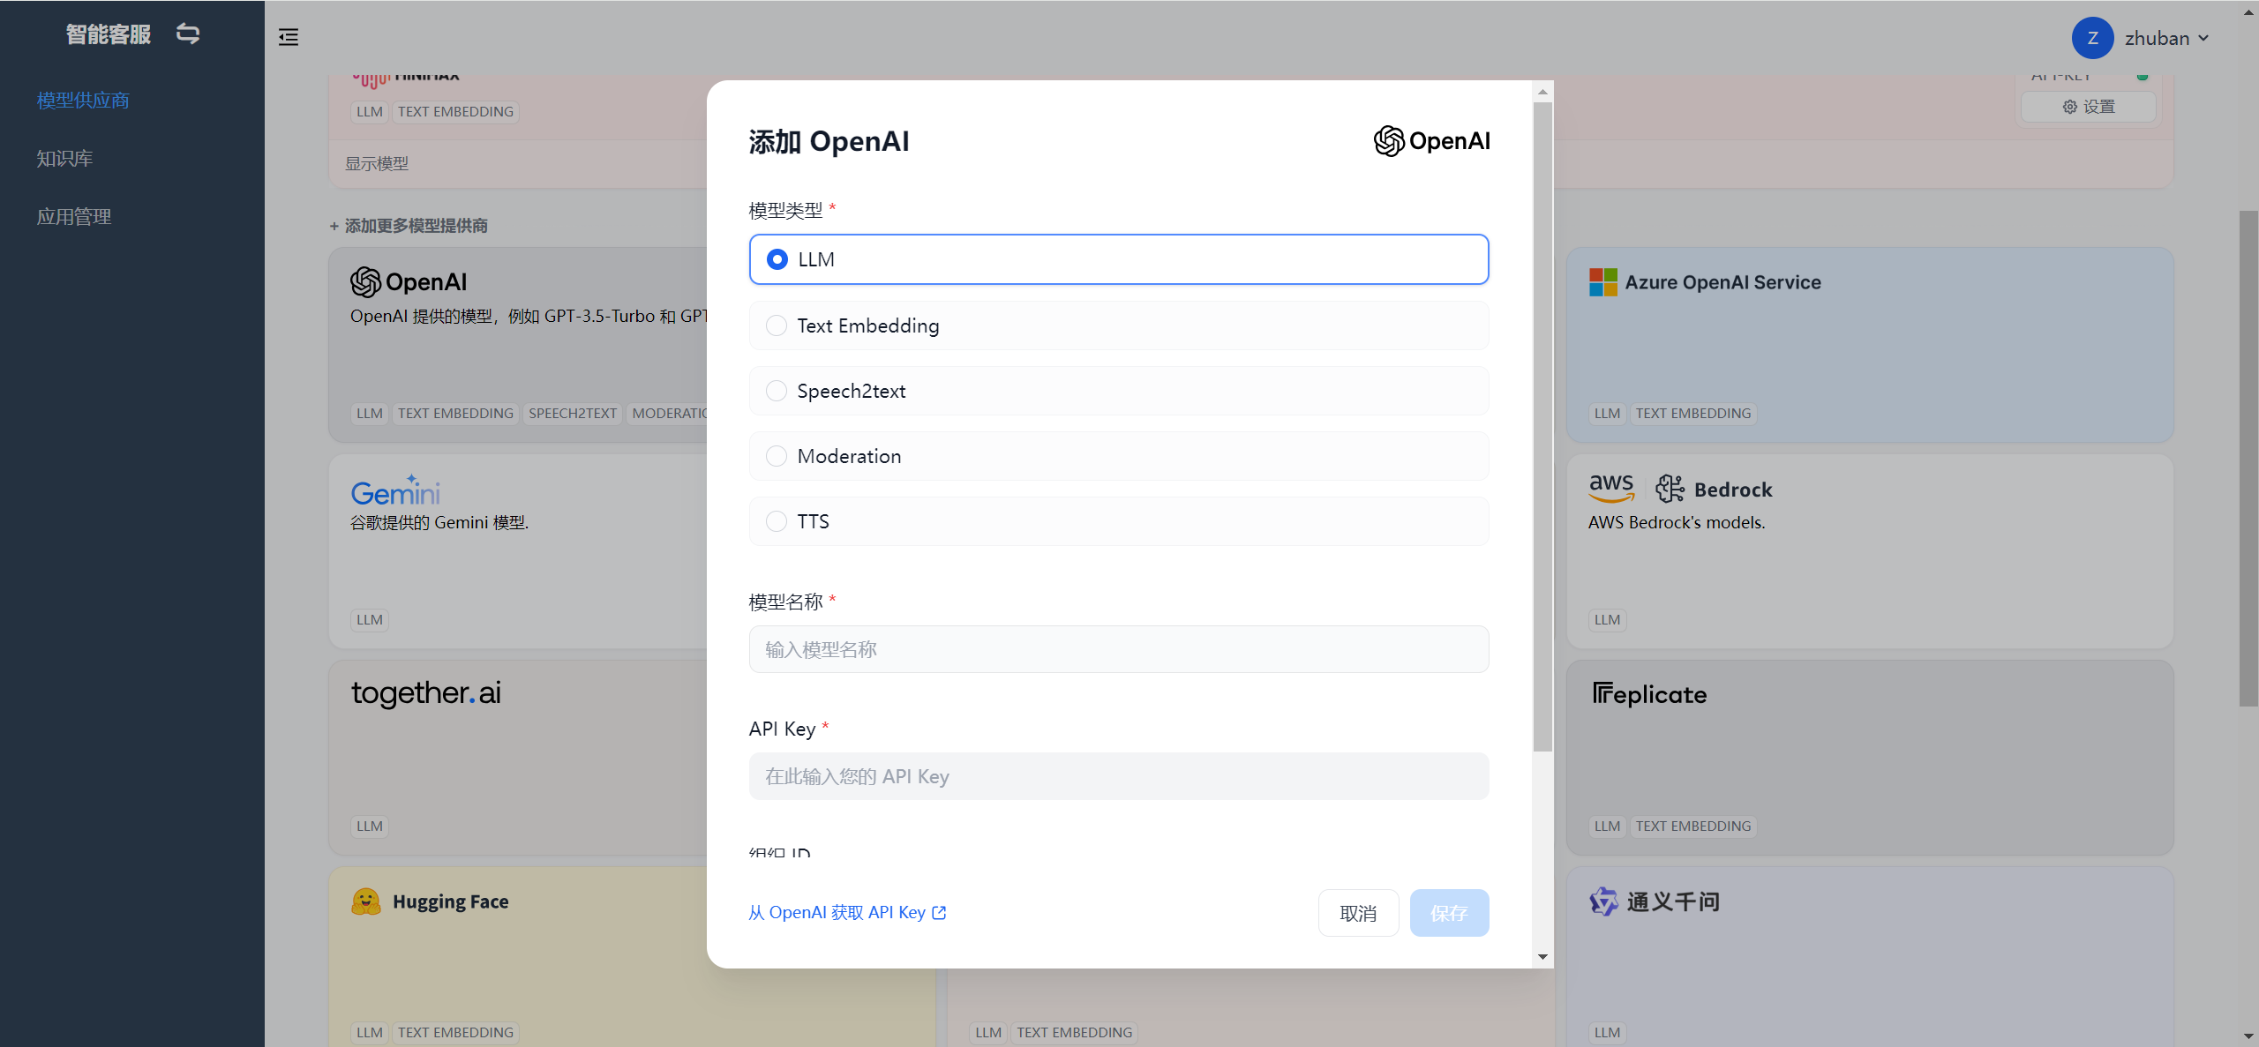Click the Gemini provider logo
The image size is (2259, 1047).
pyautogui.click(x=395, y=490)
